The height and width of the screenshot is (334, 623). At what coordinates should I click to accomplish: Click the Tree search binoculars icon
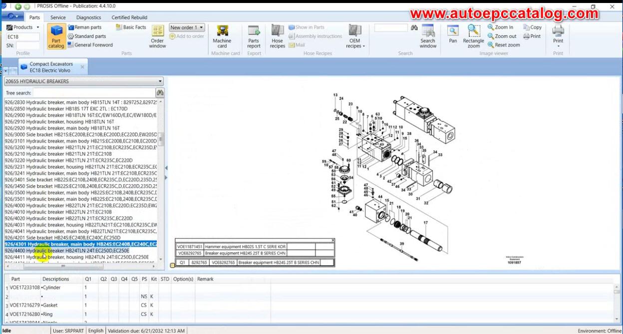point(160,93)
